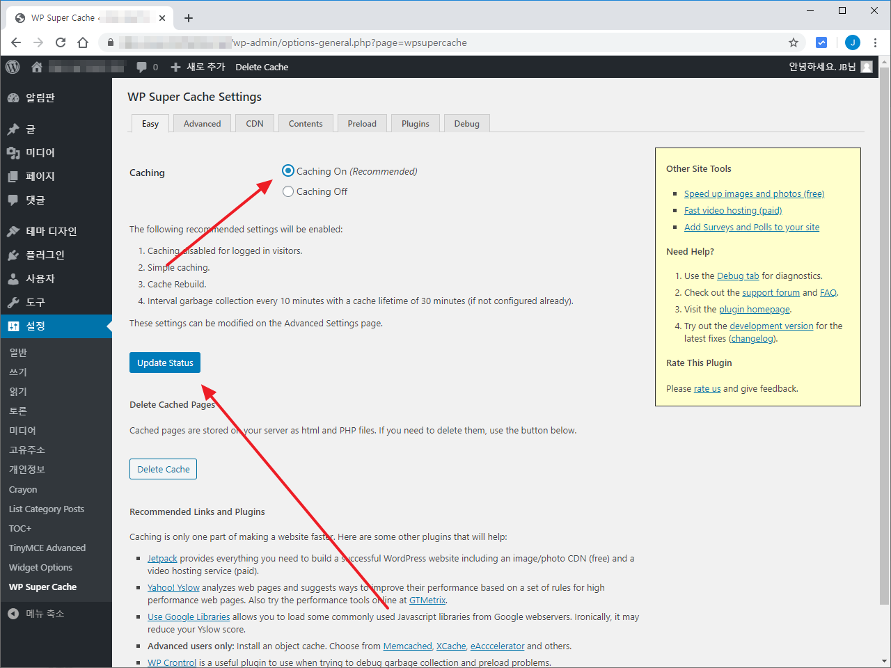Click the 설정 settings sliders icon
Viewport: 891px width, 668px height.
coord(13,326)
